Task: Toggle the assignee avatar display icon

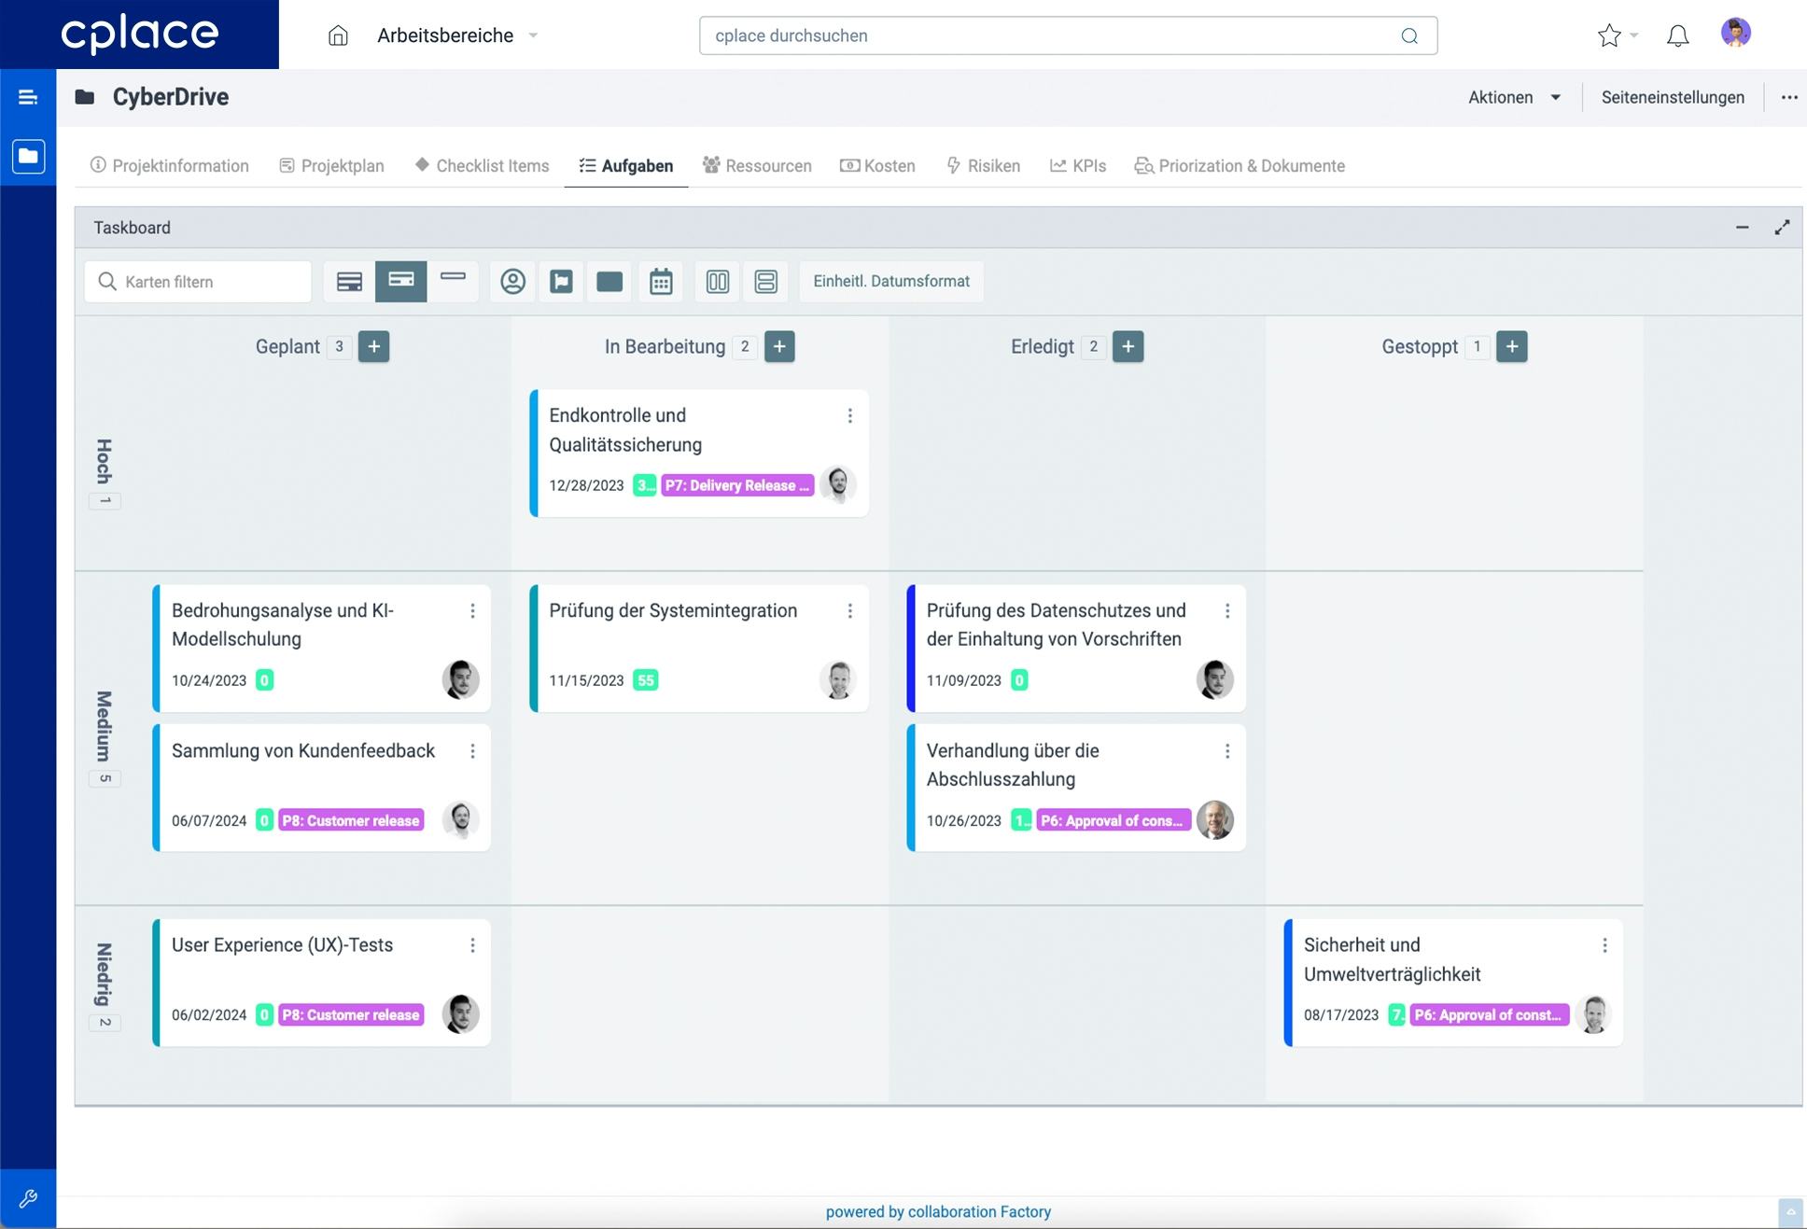Action: [512, 281]
